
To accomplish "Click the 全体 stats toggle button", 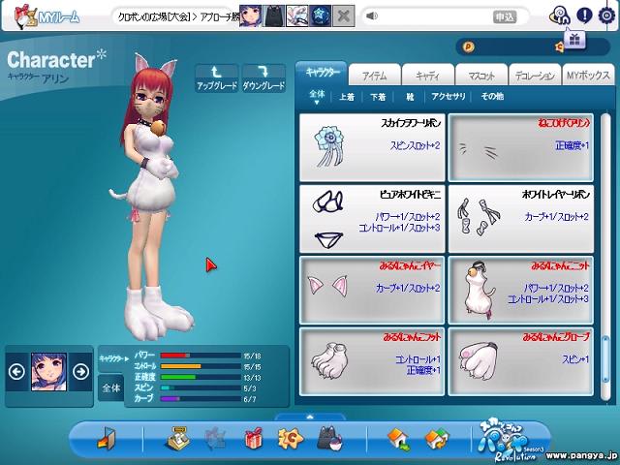I will pyautogui.click(x=111, y=387).
